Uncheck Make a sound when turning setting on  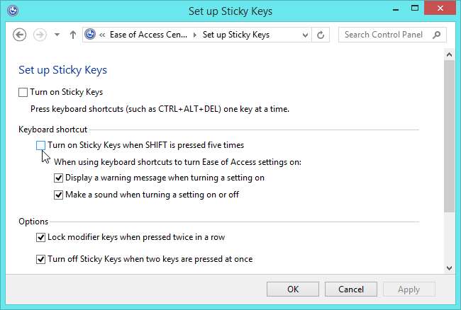[58, 195]
